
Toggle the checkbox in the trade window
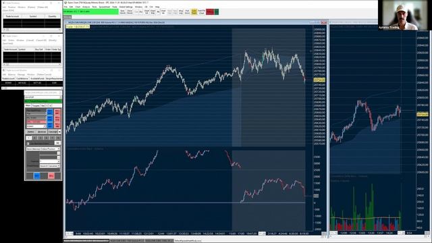pos(28,144)
